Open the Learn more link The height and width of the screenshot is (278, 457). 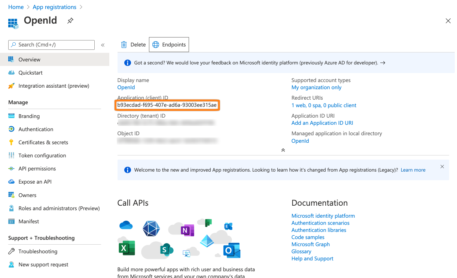click(412, 170)
